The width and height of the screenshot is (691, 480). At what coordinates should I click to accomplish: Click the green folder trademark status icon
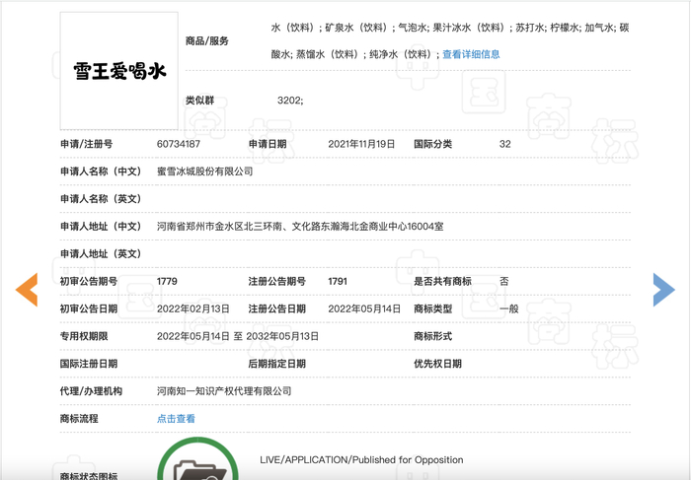click(197, 458)
